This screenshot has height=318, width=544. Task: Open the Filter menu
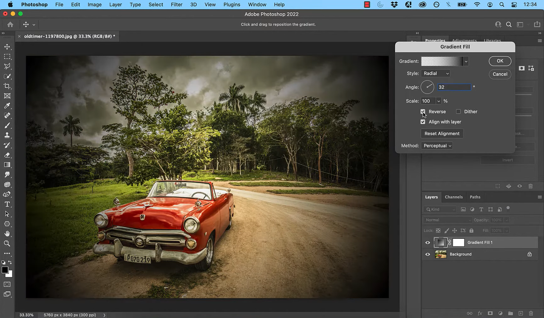pyautogui.click(x=176, y=4)
